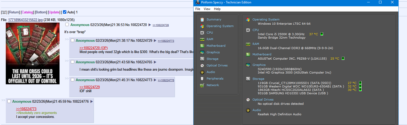
Task: Open Summary section icon in Speccy sidebar
Action: tap(202, 19)
